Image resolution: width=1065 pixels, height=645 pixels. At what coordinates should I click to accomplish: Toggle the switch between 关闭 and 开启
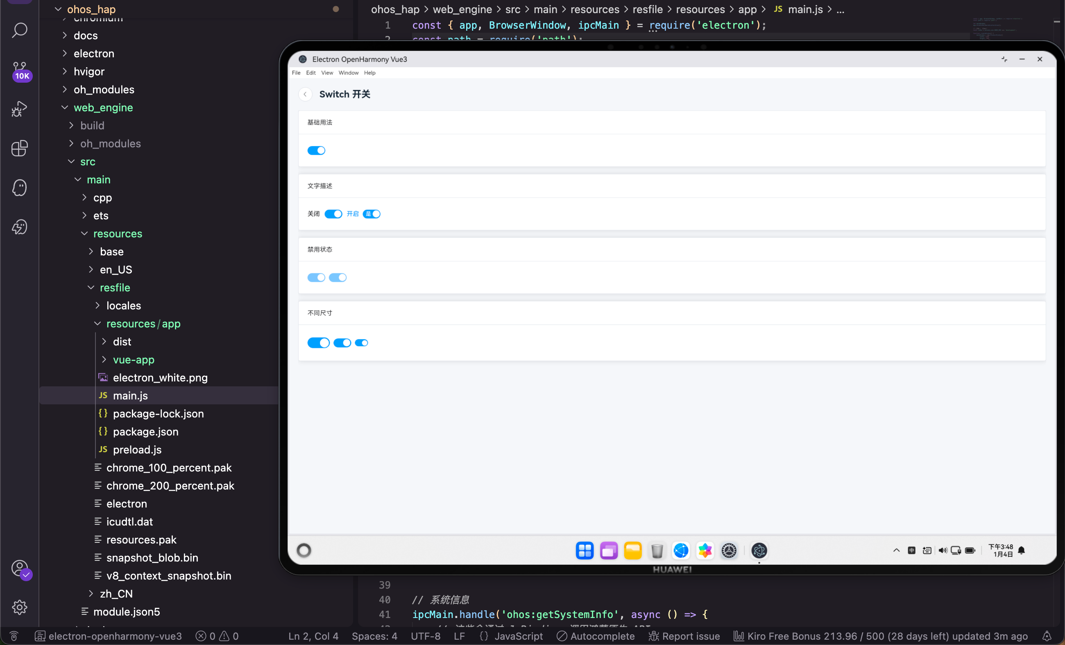pos(333,214)
